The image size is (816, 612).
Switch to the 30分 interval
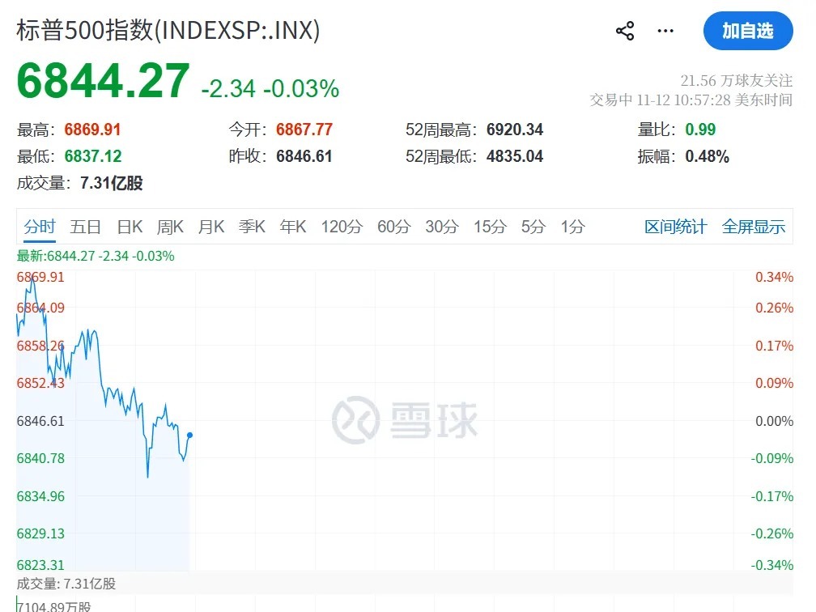(442, 227)
